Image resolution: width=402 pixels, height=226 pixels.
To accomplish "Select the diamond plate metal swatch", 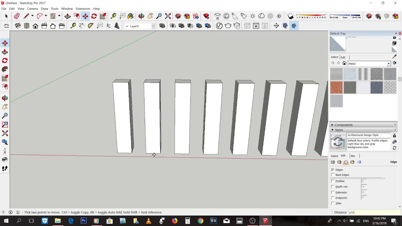I will tap(390, 88).
